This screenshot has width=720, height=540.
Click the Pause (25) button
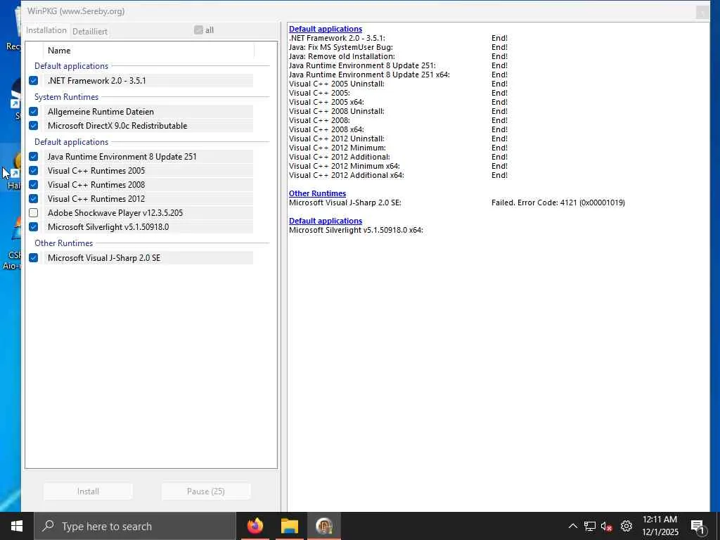click(206, 491)
